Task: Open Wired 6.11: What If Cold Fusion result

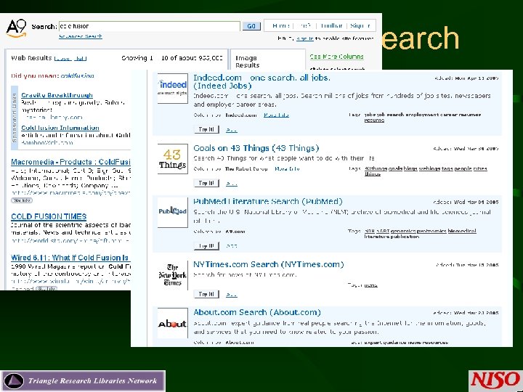Action: tap(70, 258)
